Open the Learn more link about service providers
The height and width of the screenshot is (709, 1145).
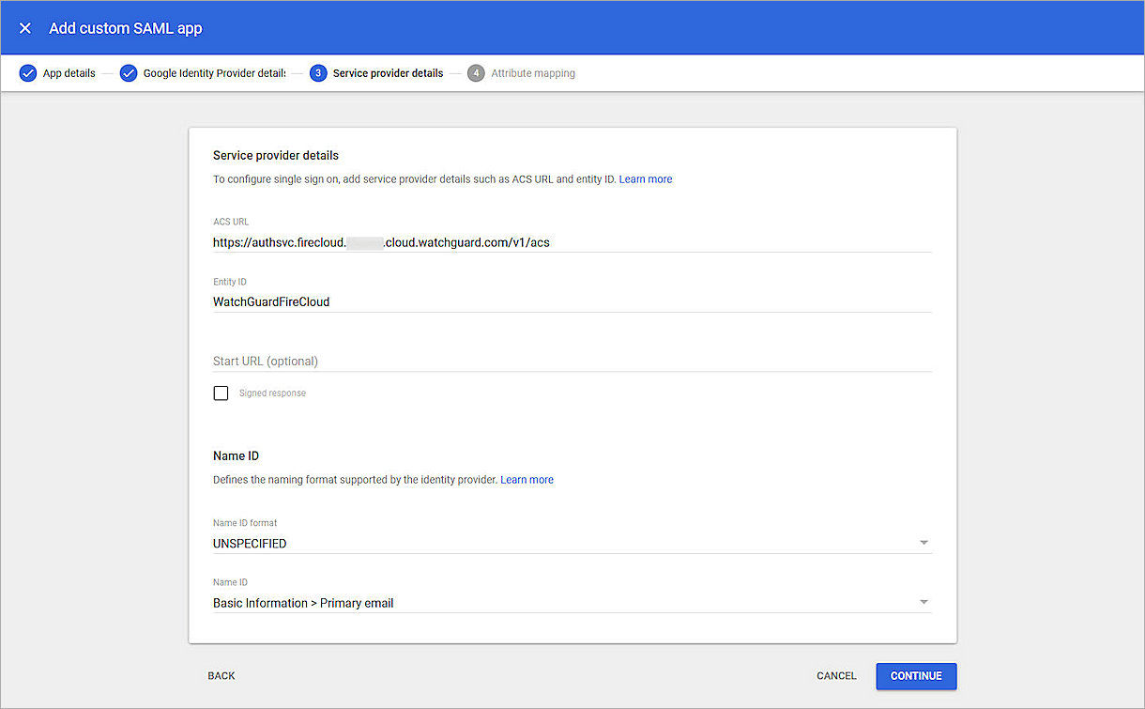pyautogui.click(x=645, y=178)
